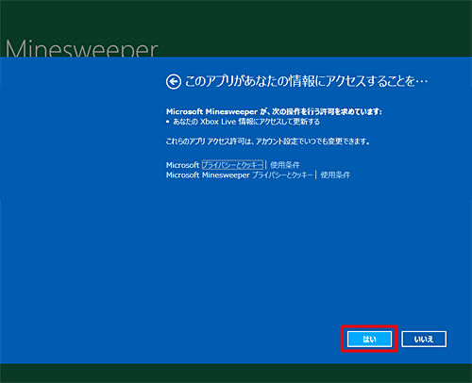Click the いいえ (No) button
Viewport: 472px width, 383px height.
pyautogui.click(x=424, y=339)
